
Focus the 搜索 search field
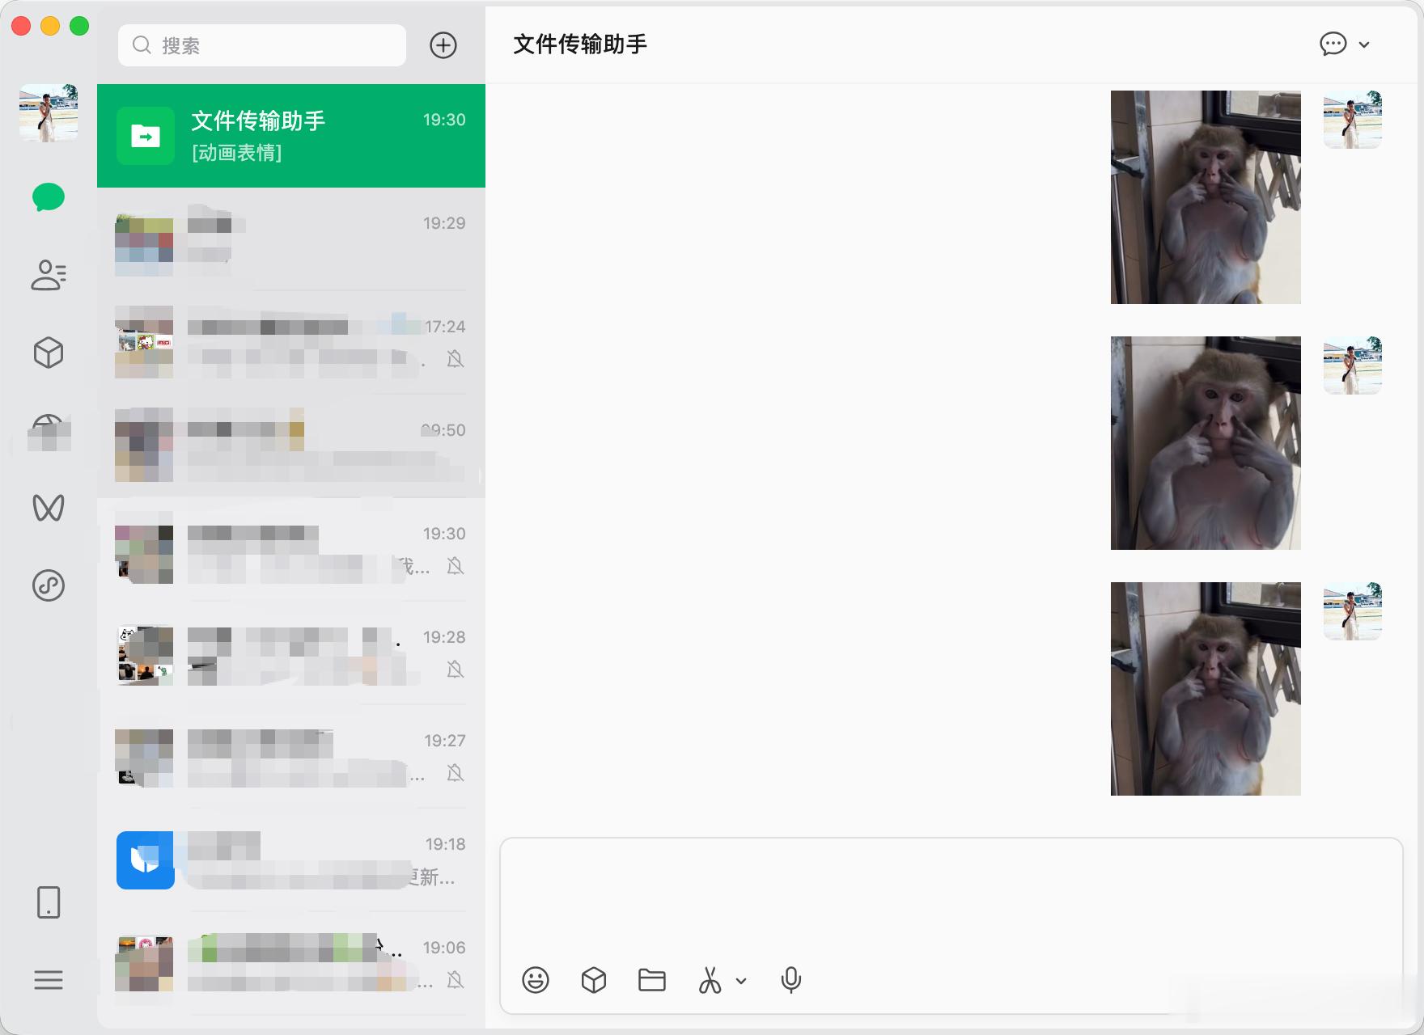pyautogui.click(x=262, y=45)
